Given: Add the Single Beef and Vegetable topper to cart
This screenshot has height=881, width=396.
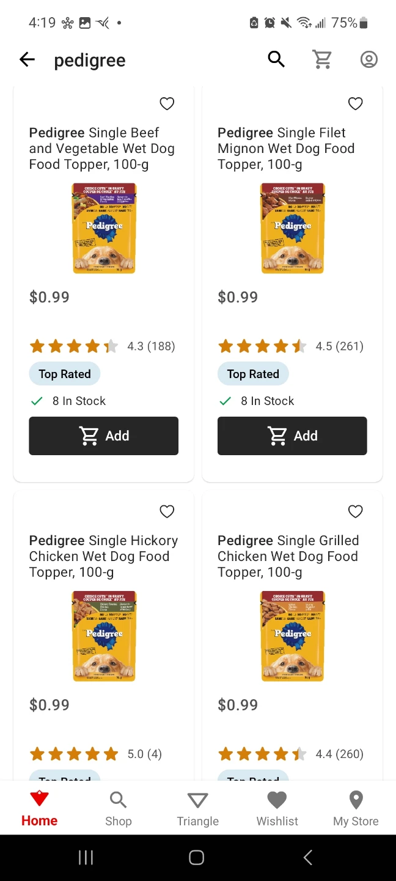Looking at the screenshot, I should pyautogui.click(x=103, y=436).
